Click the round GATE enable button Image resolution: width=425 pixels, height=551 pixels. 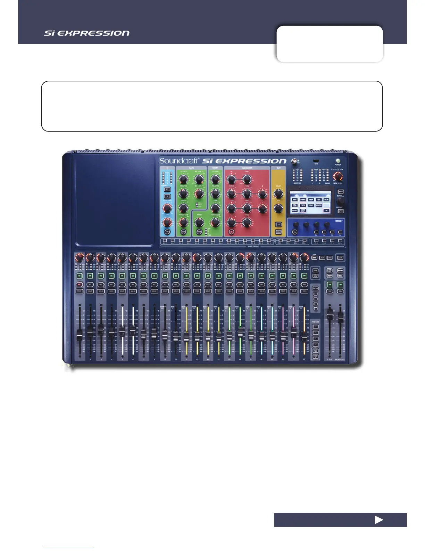pyautogui.click(x=184, y=231)
